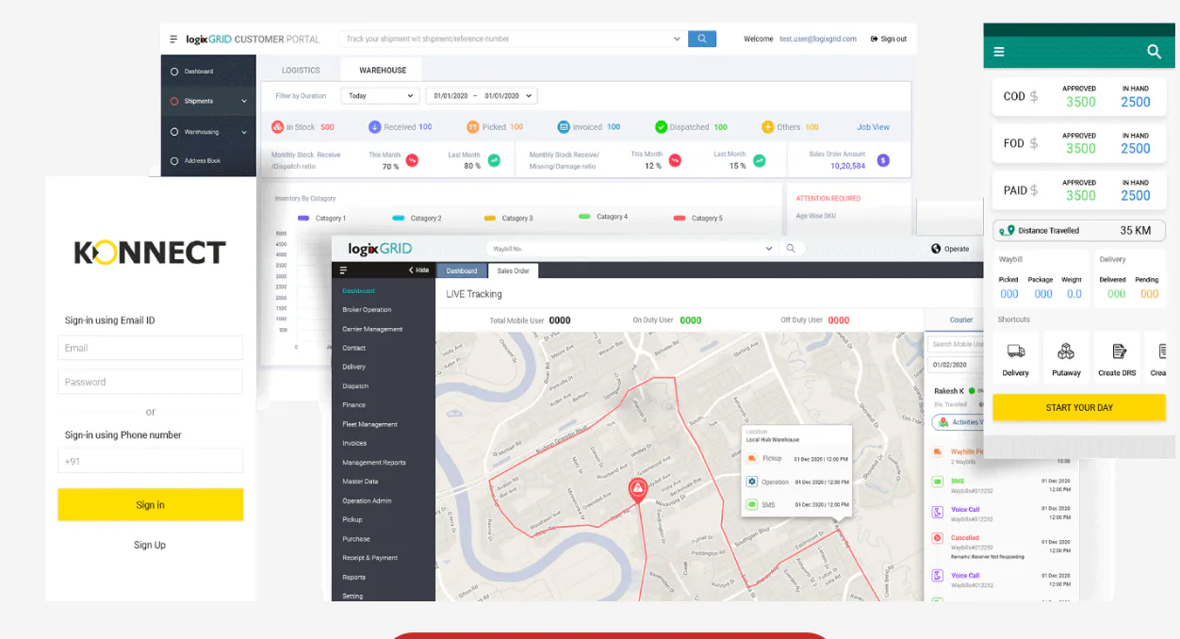Click the Operate globe icon
The width and height of the screenshot is (1180, 639).
tap(936, 249)
